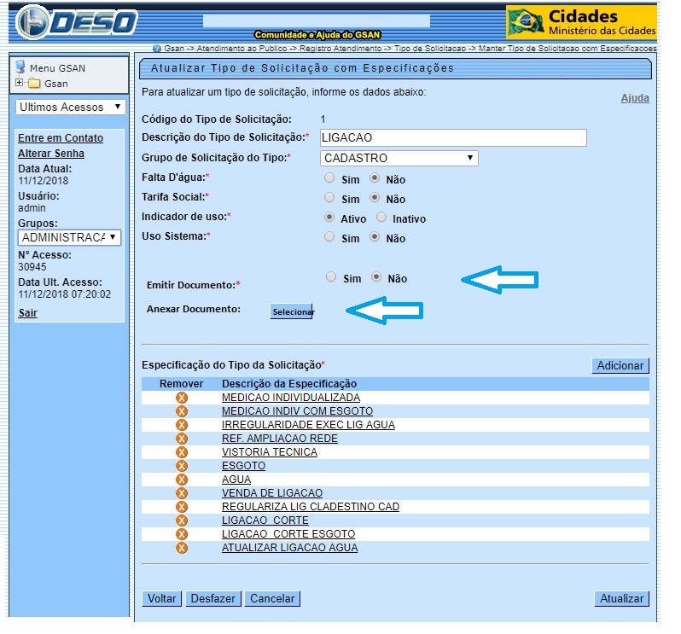
Task: Click remove icon for VISTORIA TECNICA
Action: [x=181, y=452]
